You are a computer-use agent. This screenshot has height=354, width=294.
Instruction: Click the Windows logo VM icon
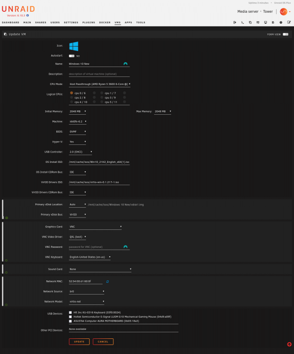point(74,46)
